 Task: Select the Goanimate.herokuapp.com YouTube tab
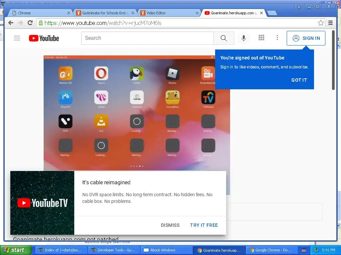click(x=233, y=13)
